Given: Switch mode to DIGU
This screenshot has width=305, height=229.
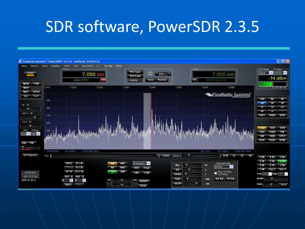Looking at the screenshot, I should (x=272, y=140).
